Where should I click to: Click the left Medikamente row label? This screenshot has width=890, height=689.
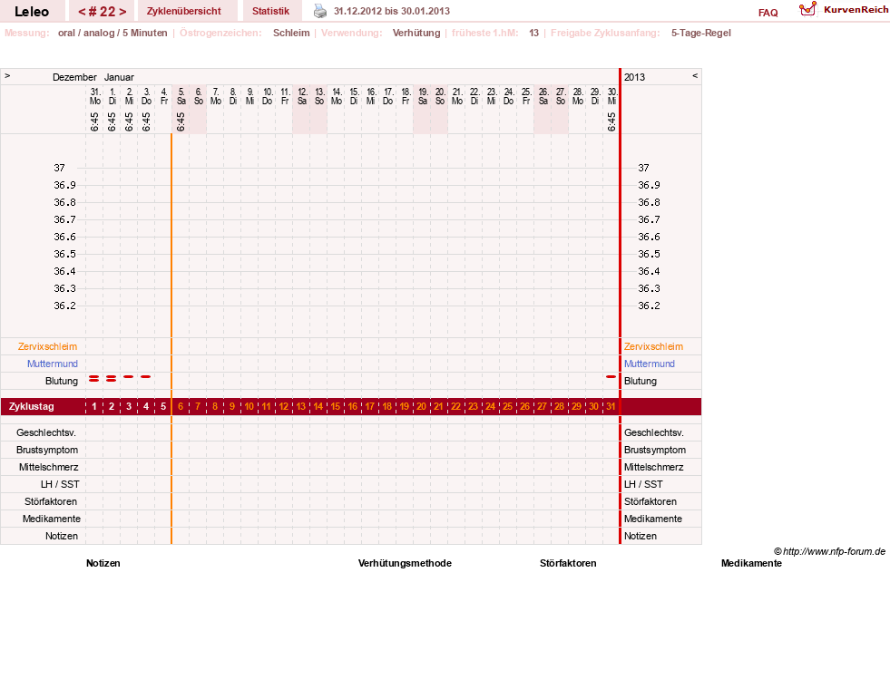click(51, 519)
